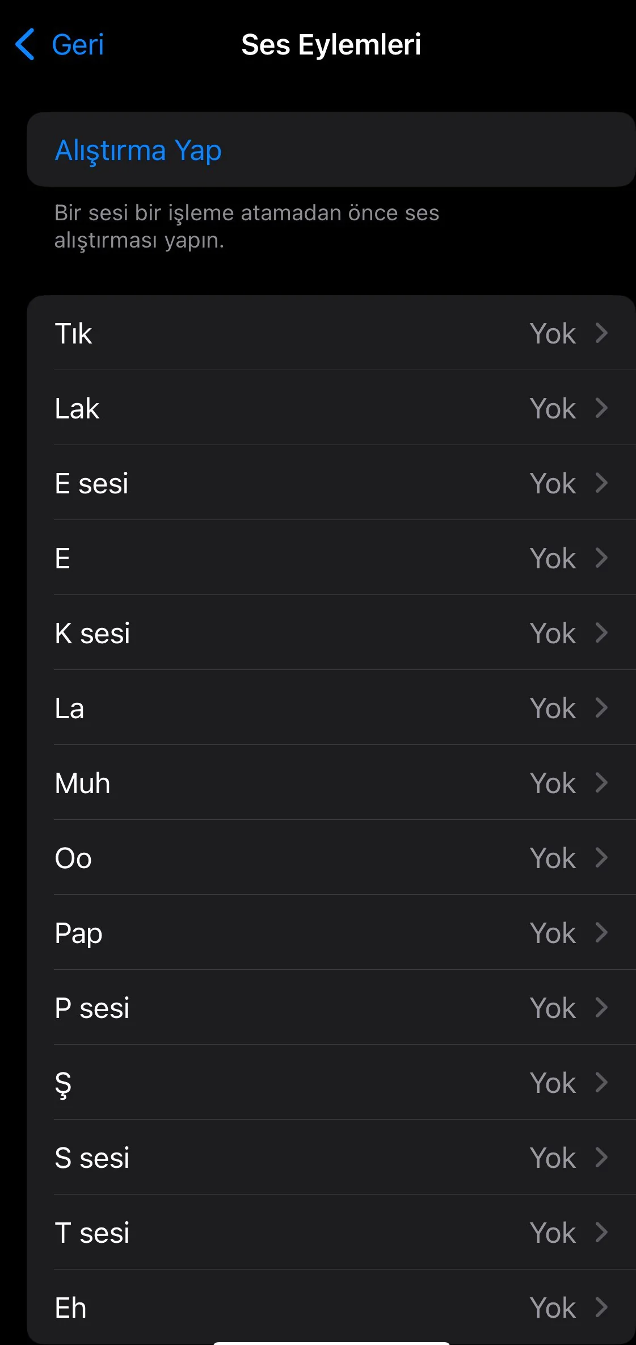Hit the S sesi arrow icon
This screenshot has width=636, height=1345.
point(601,1158)
